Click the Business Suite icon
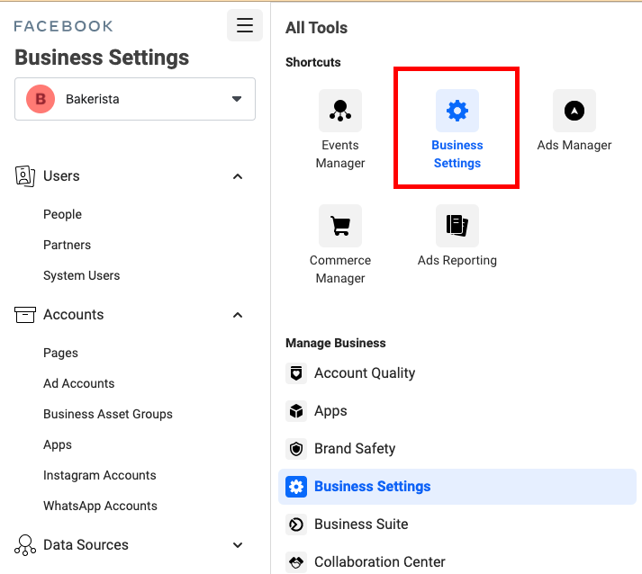 296,525
